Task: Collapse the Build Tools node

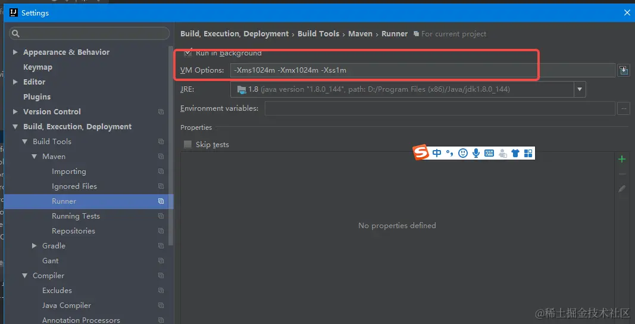Action: click(25, 142)
